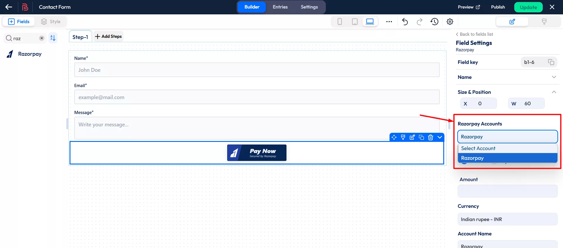Click the green Update button
The width and height of the screenshot is (563, 248).
[528, 7]
